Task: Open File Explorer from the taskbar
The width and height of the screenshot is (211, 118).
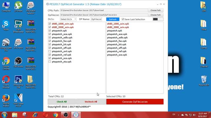Action: pos(15,115)
